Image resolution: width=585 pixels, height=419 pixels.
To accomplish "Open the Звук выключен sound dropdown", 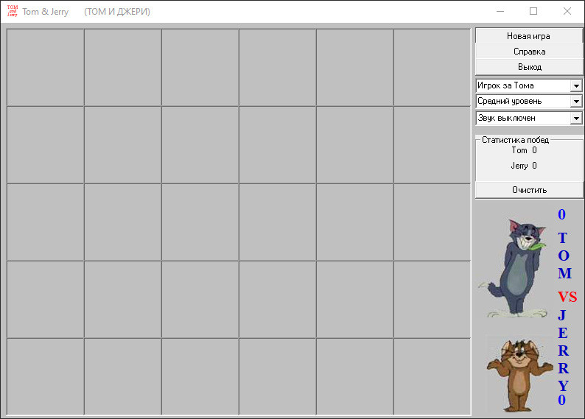I will pyautogui.click(x=529, y=118).
